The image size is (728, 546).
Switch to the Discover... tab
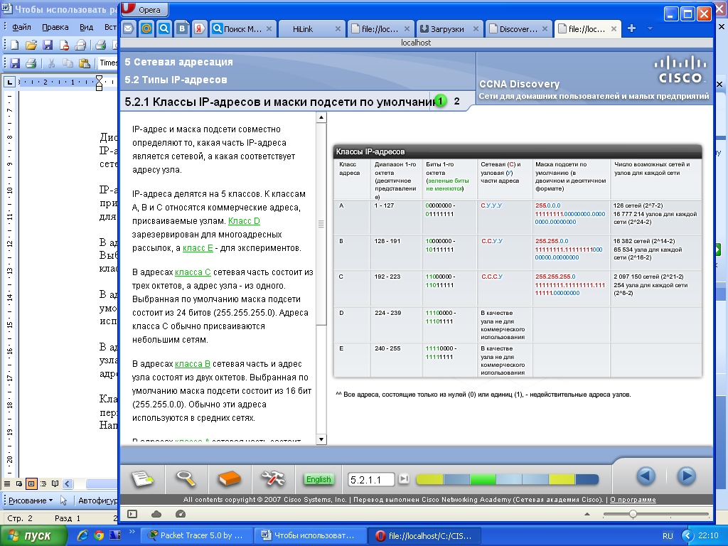[519, 28]
